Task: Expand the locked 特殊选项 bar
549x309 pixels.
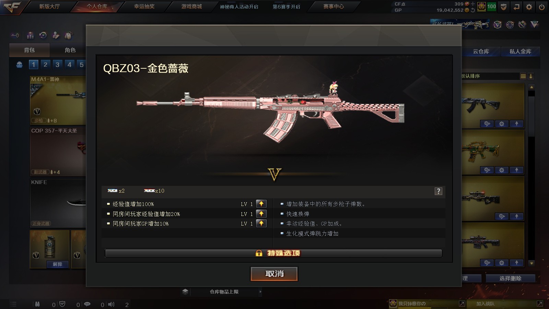Action: [x=273, y=253]
